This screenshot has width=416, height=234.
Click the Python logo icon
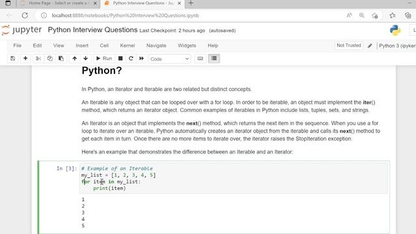click(x=395, y=30)
